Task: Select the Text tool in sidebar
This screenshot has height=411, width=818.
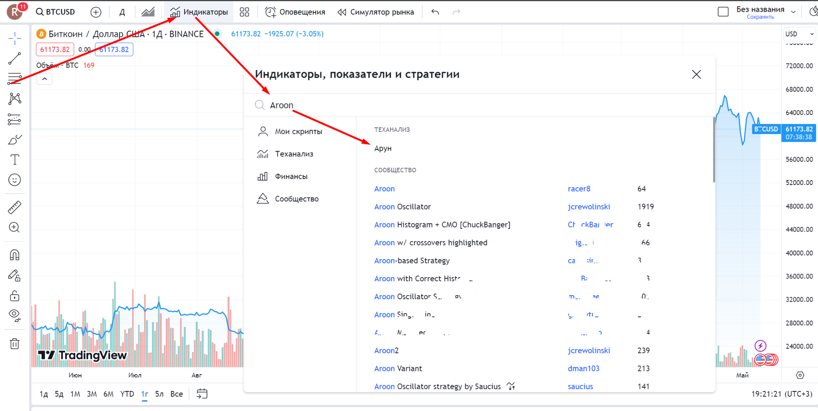Action: (15, 160)
